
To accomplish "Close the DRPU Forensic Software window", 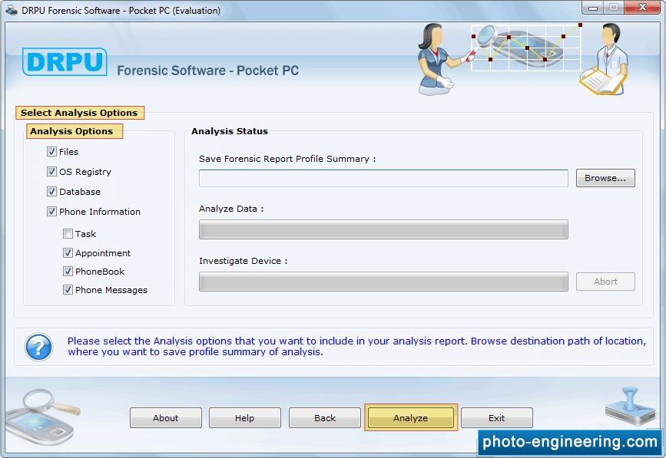I will point(642,8).
